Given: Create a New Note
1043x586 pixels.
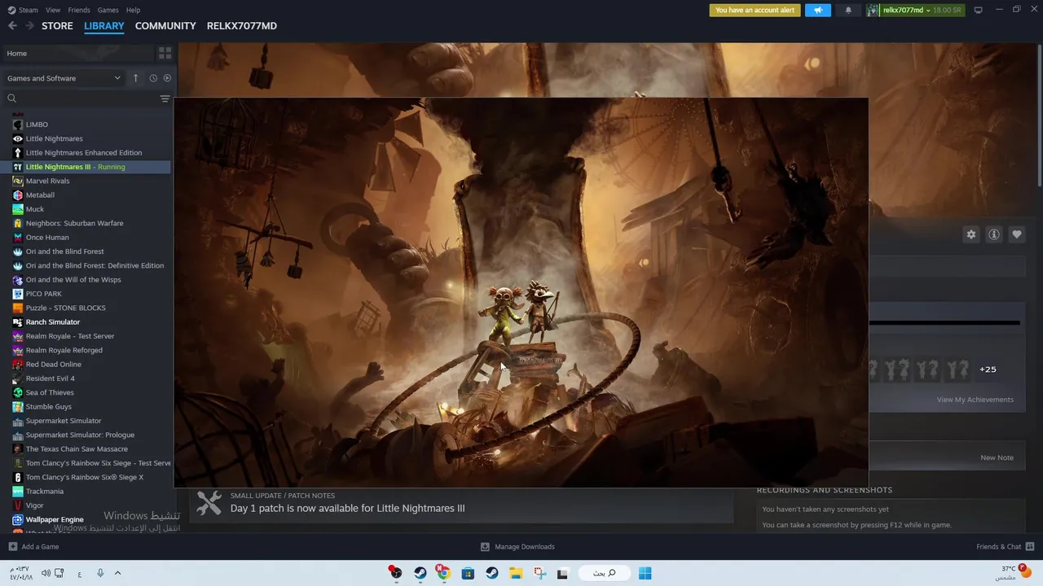Looking at the screenshot, I should 997,457.
